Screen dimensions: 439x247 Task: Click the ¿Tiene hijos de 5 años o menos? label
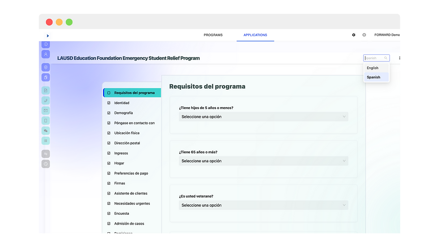[206, 108]
